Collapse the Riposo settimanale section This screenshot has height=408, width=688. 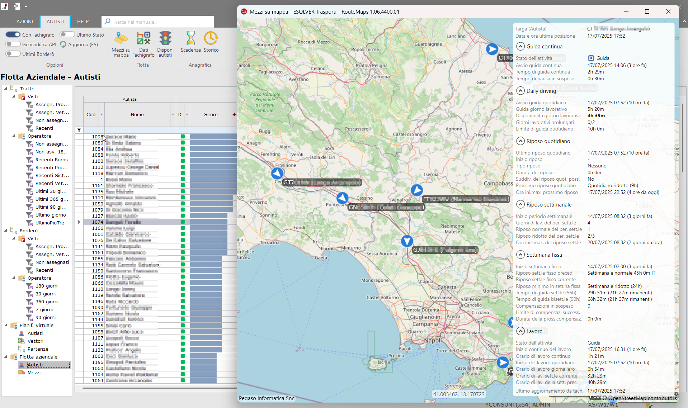tap(520, 204)
